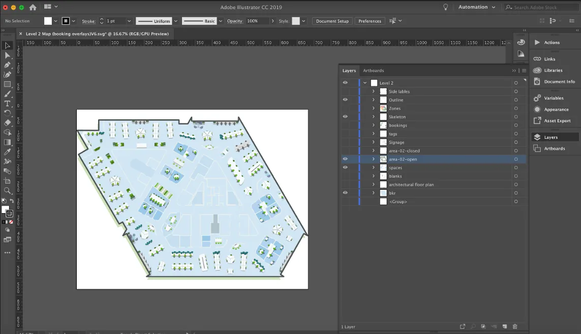Toggle visibility of the Outline layer
Screen dimensions: 581x334
pos(345,99)
